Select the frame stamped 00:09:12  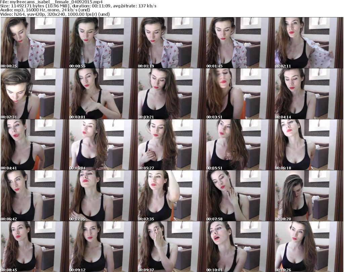coord(103,247)
